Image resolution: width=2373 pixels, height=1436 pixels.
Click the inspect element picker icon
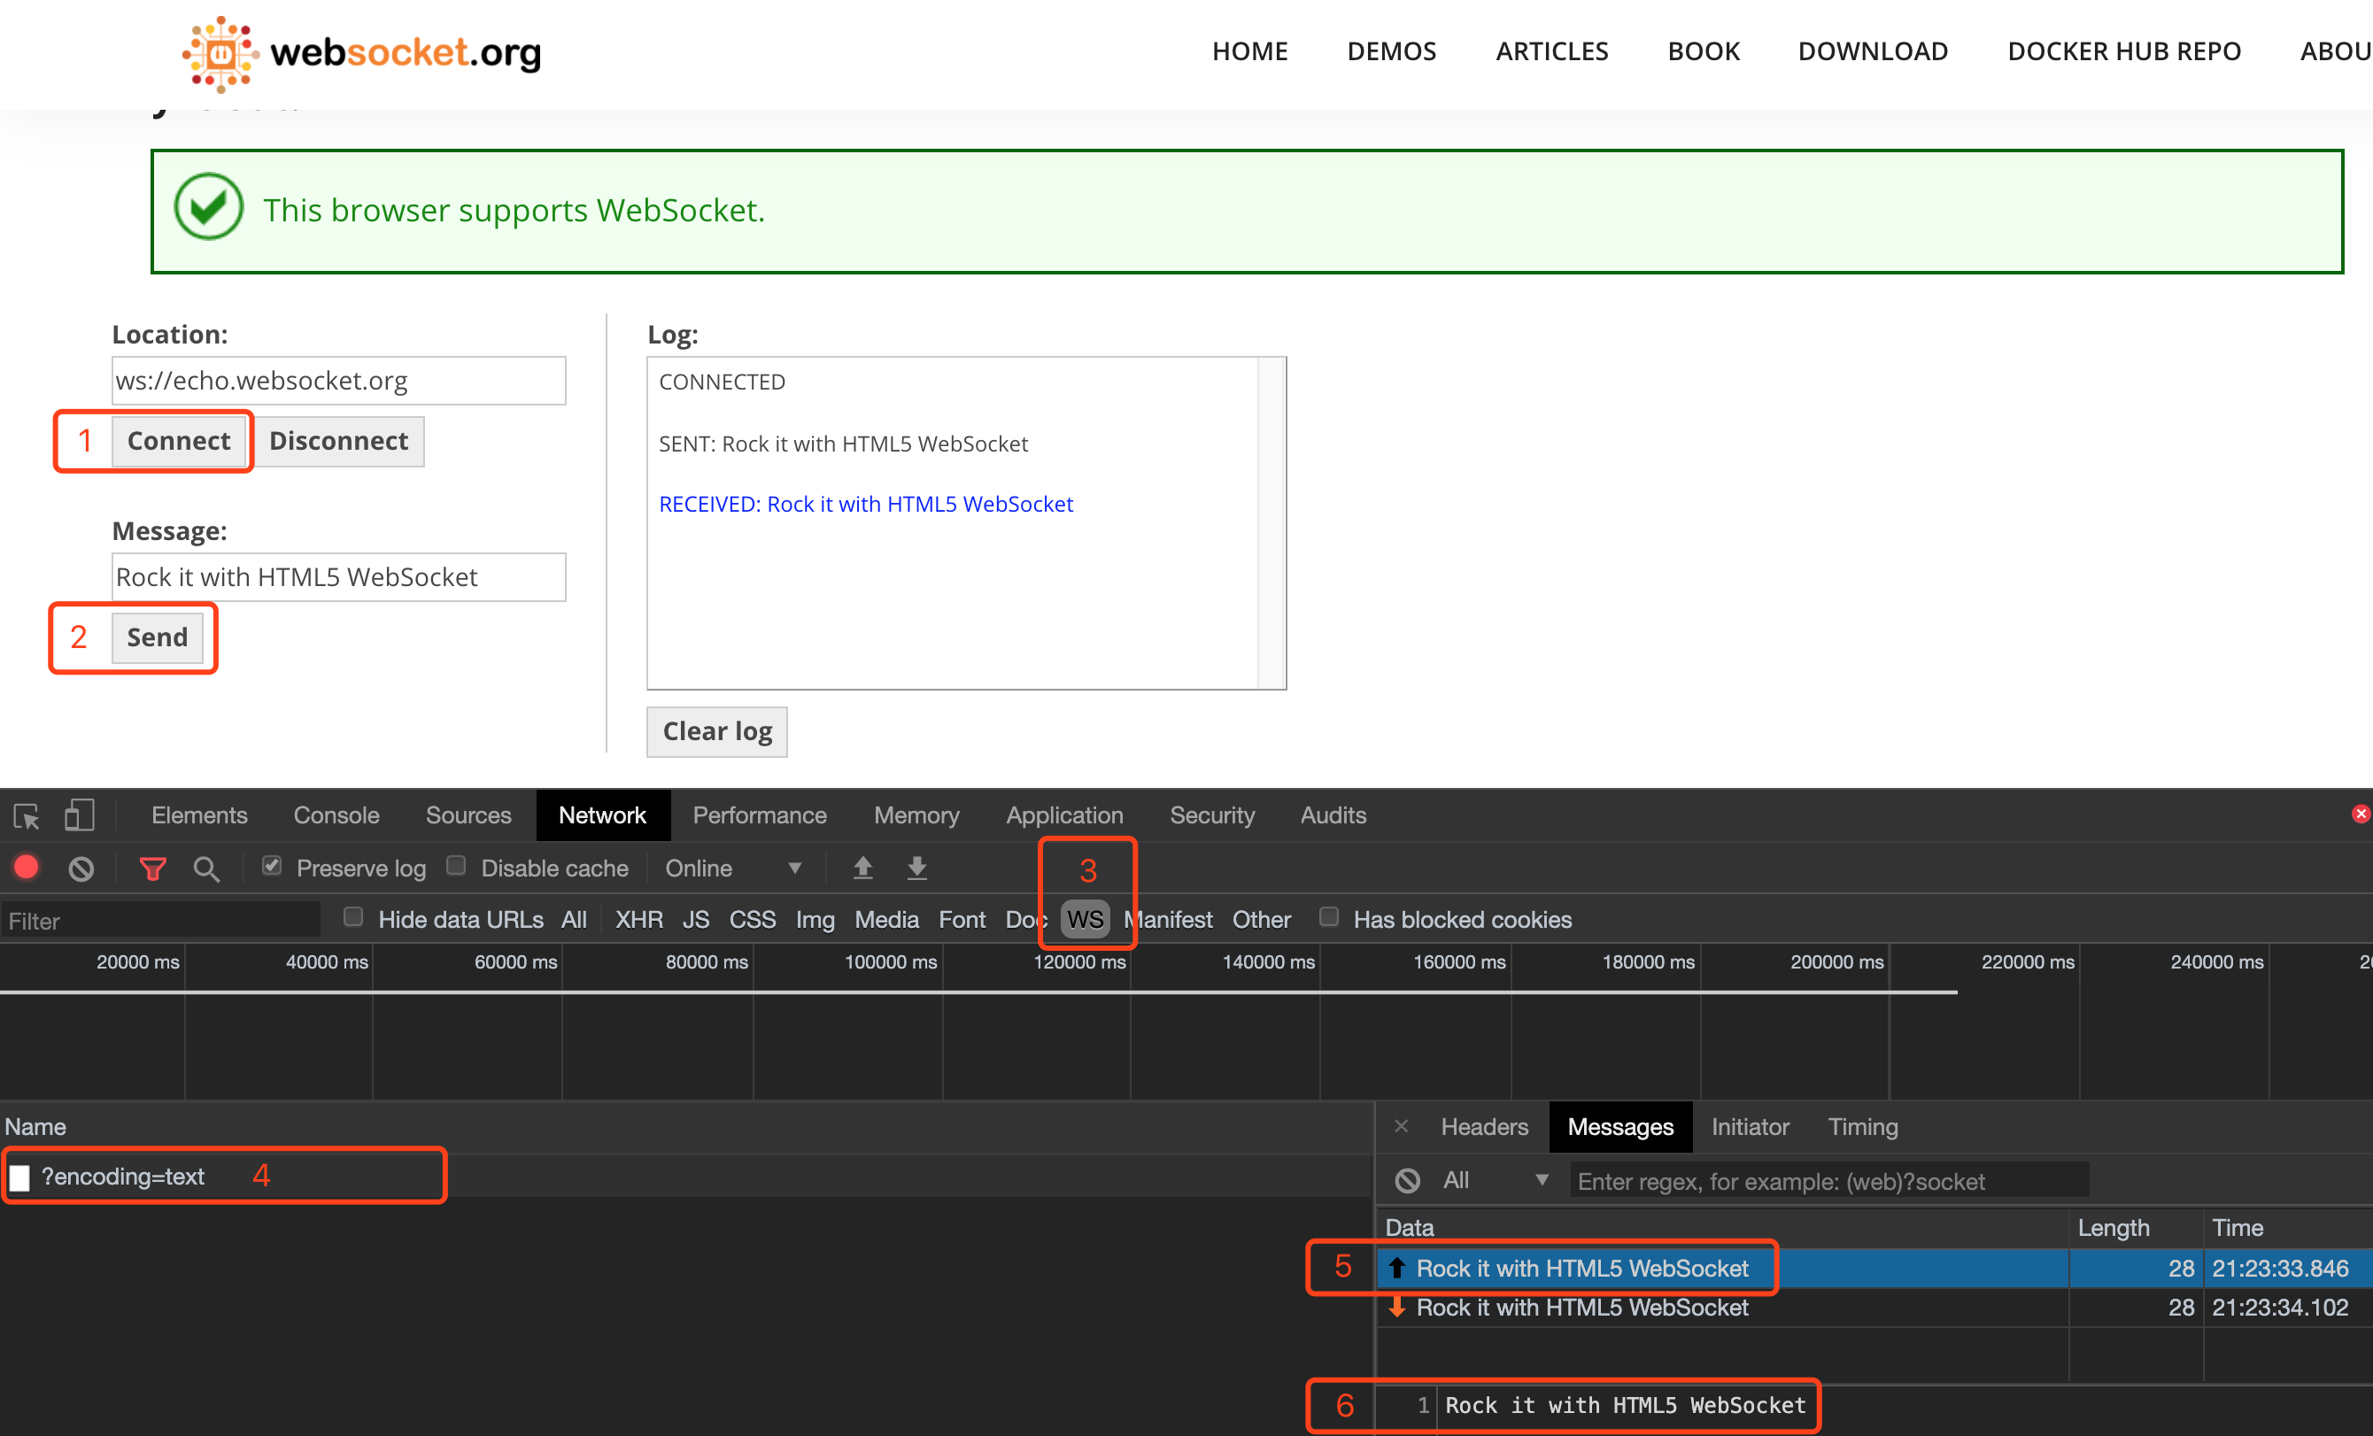pos(26,815)
